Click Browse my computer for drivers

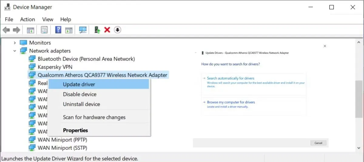[x=231, y=102]
